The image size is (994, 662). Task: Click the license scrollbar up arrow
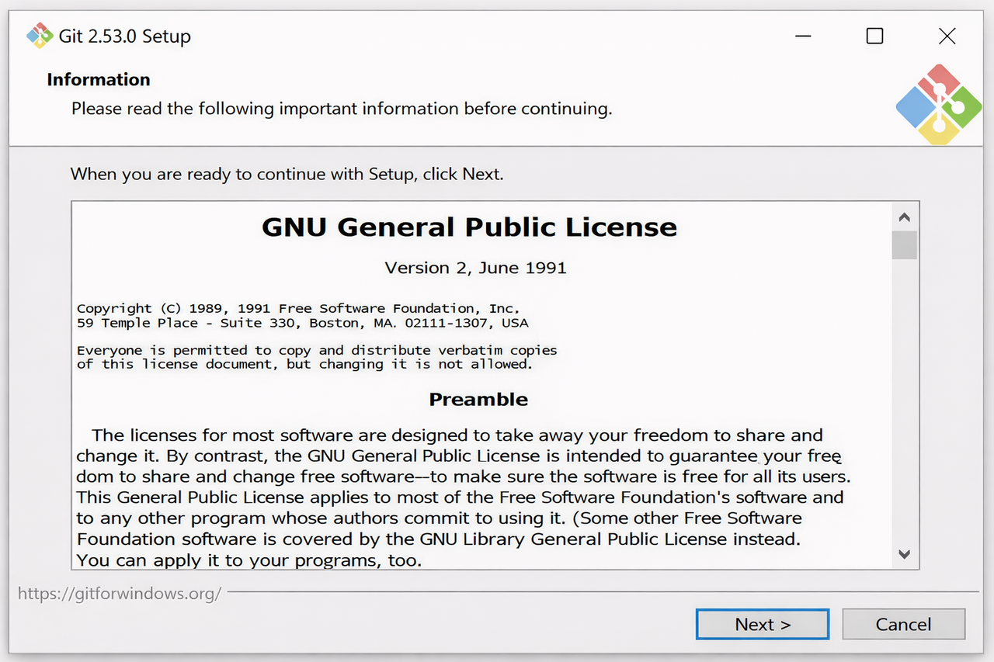tap(904, 217)
